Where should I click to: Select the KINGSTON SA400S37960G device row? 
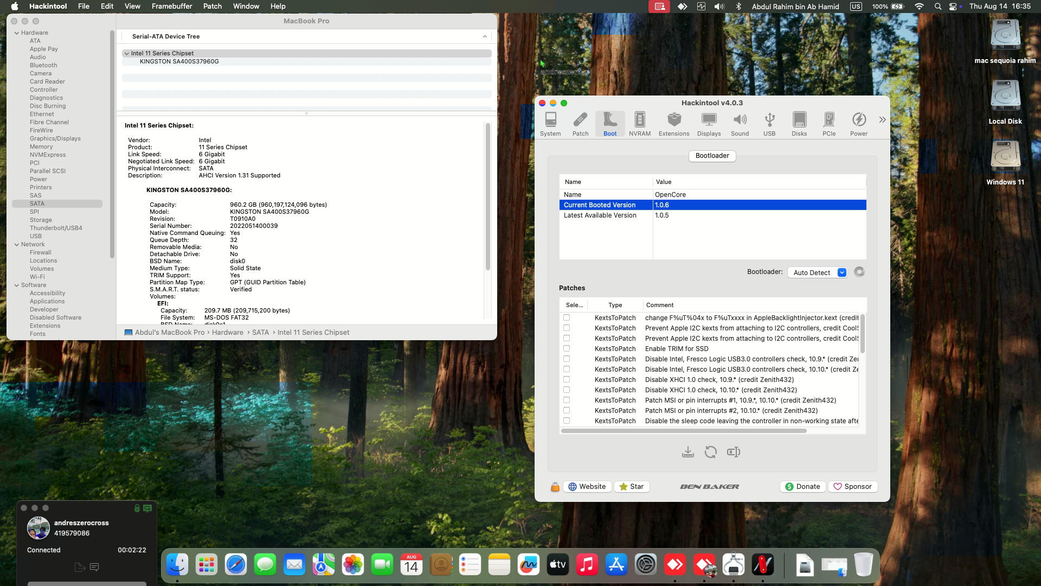307,61
